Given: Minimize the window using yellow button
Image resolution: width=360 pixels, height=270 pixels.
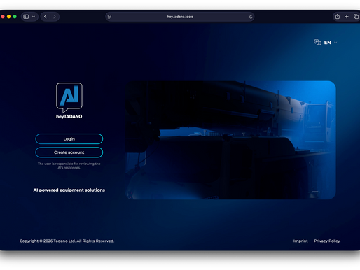Looking at the screenshot, I should [8, 17].
